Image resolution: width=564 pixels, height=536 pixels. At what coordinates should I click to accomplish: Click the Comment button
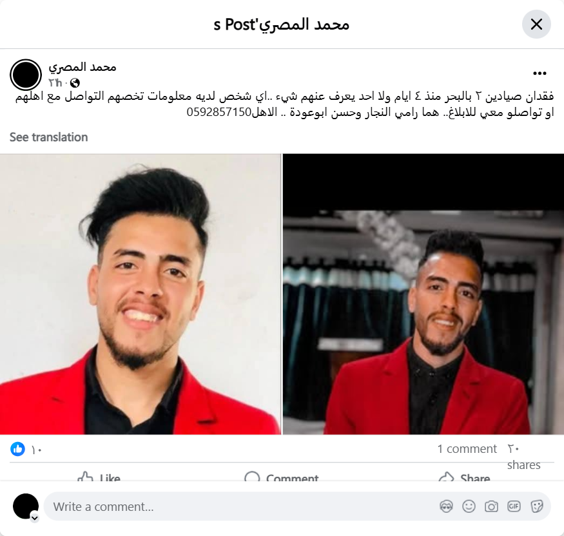pos(281,477)
